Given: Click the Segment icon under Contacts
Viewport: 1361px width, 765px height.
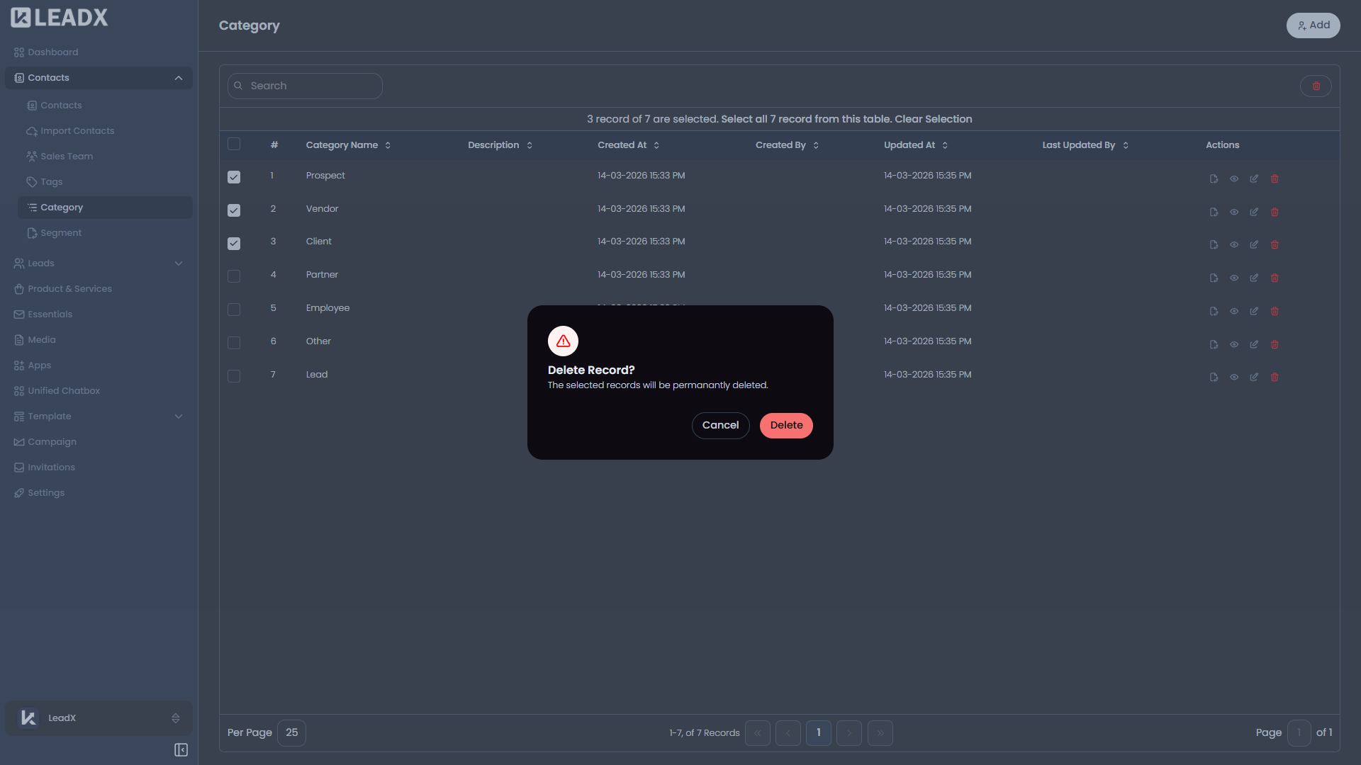Looking at the screenshot, I should coord(32,232).
